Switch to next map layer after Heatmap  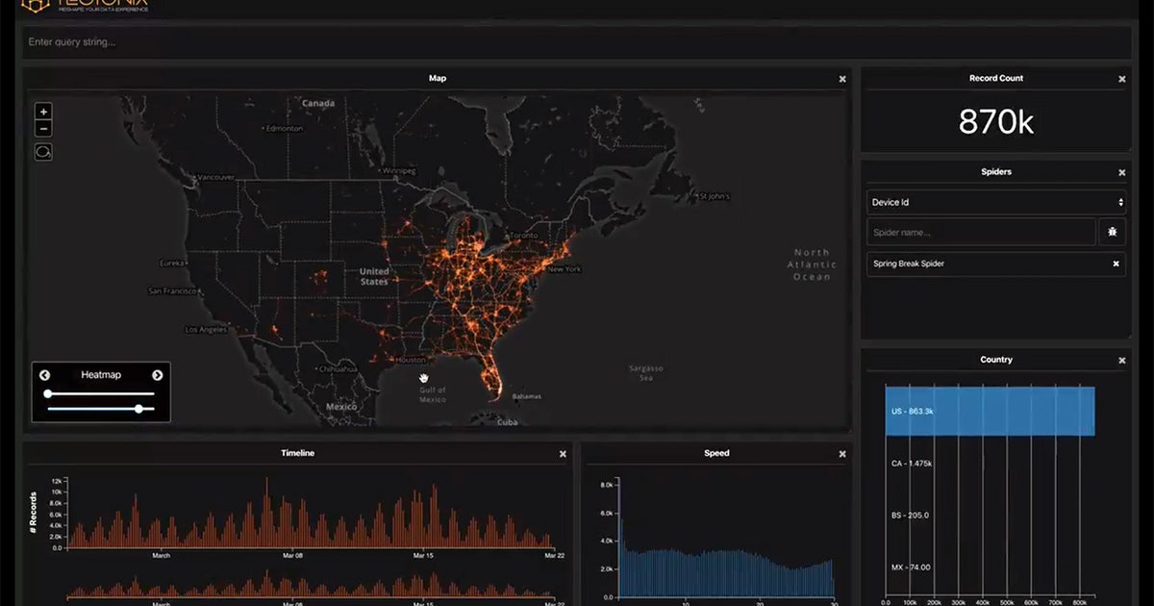(x=157, y=375)
